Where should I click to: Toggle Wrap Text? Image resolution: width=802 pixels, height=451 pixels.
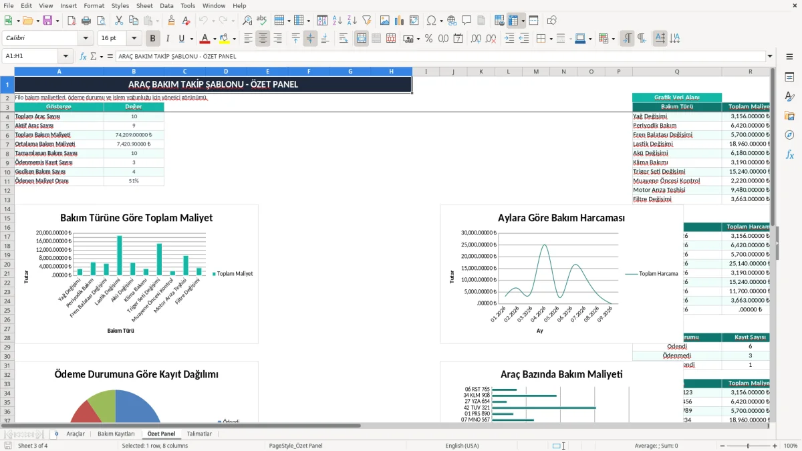click(343, 39)
